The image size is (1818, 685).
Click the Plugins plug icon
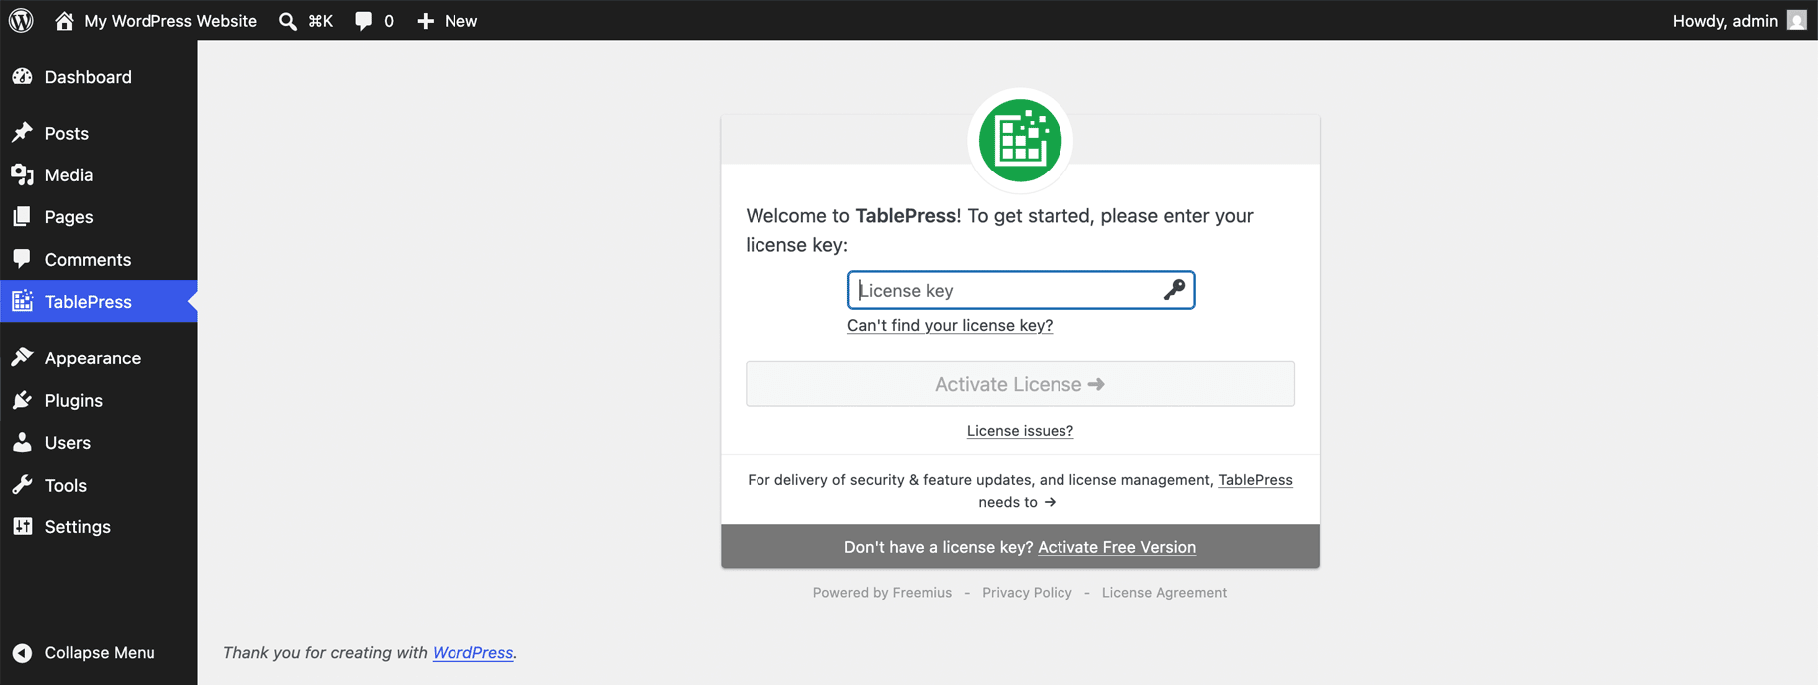[22, 400]
